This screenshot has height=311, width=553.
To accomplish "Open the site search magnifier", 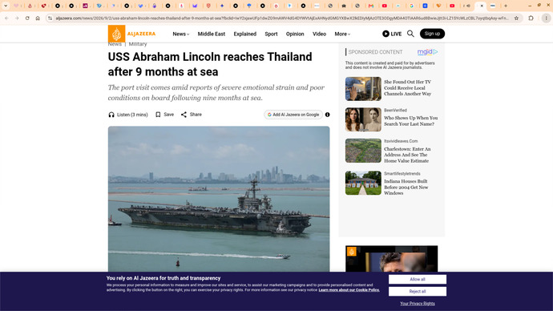I will coord(410,34).
